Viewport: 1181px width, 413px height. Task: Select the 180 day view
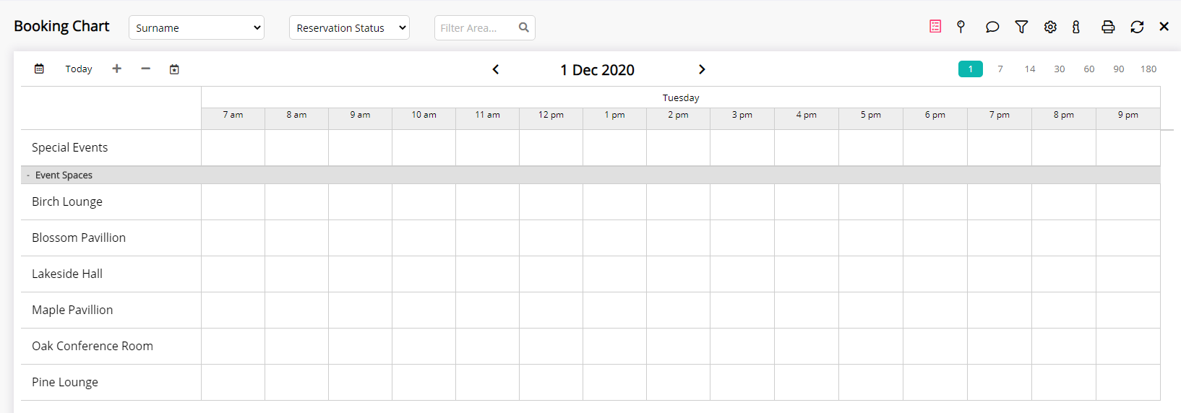(x=1148, y=69)
